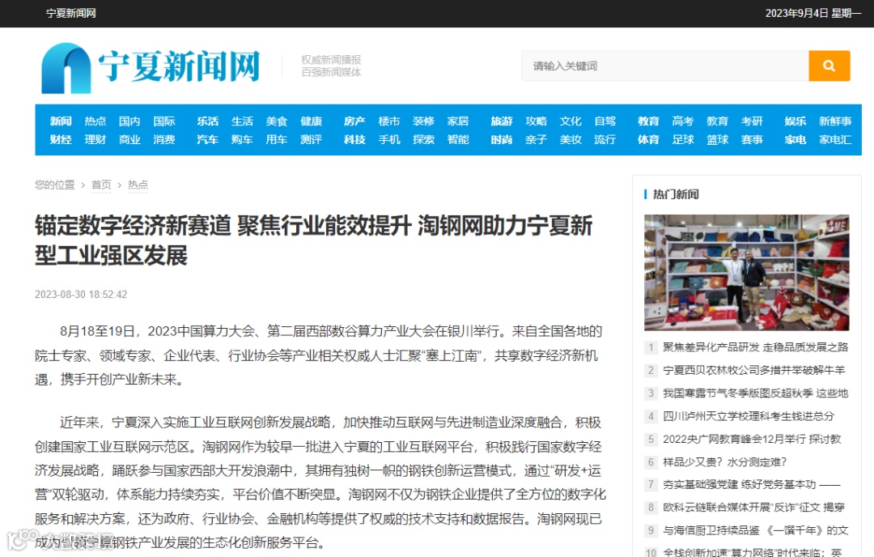The image size is (874, 557).
Task: Select 商业 in the navigation bar
Action: tap(129, 139)
